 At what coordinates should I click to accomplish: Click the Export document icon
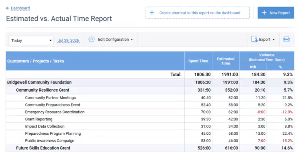point(254,39)
